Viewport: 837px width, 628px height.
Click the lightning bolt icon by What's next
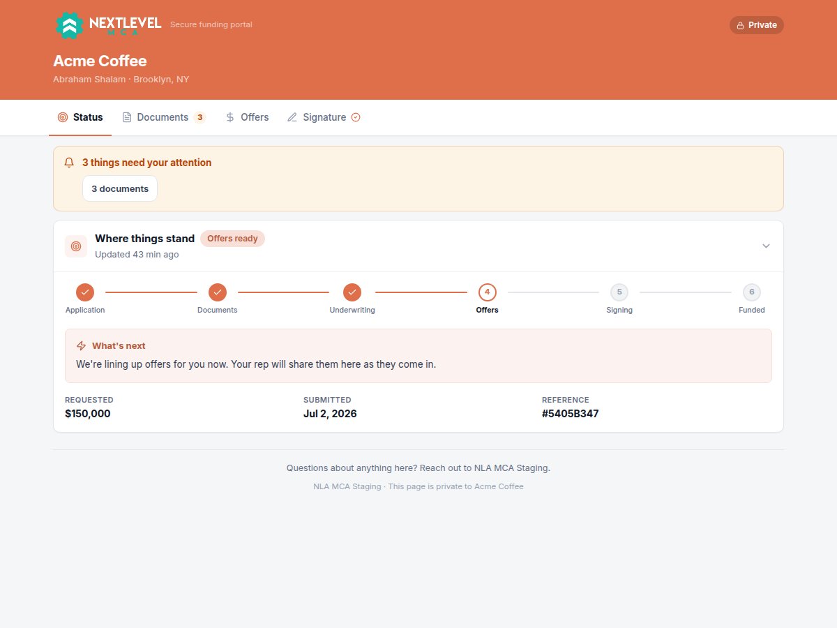(82, 345)
